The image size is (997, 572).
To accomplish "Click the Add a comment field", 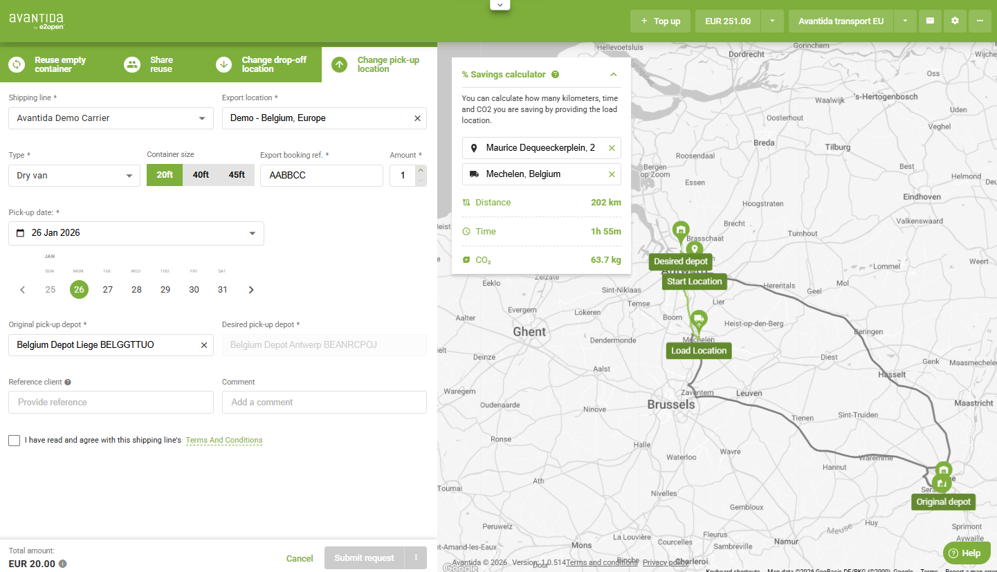I will [324, 403].
